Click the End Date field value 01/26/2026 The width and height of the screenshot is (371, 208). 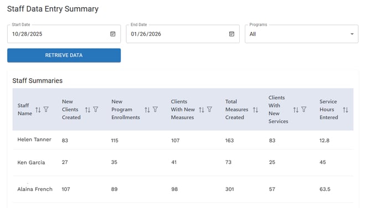click(x=146, y=34)
